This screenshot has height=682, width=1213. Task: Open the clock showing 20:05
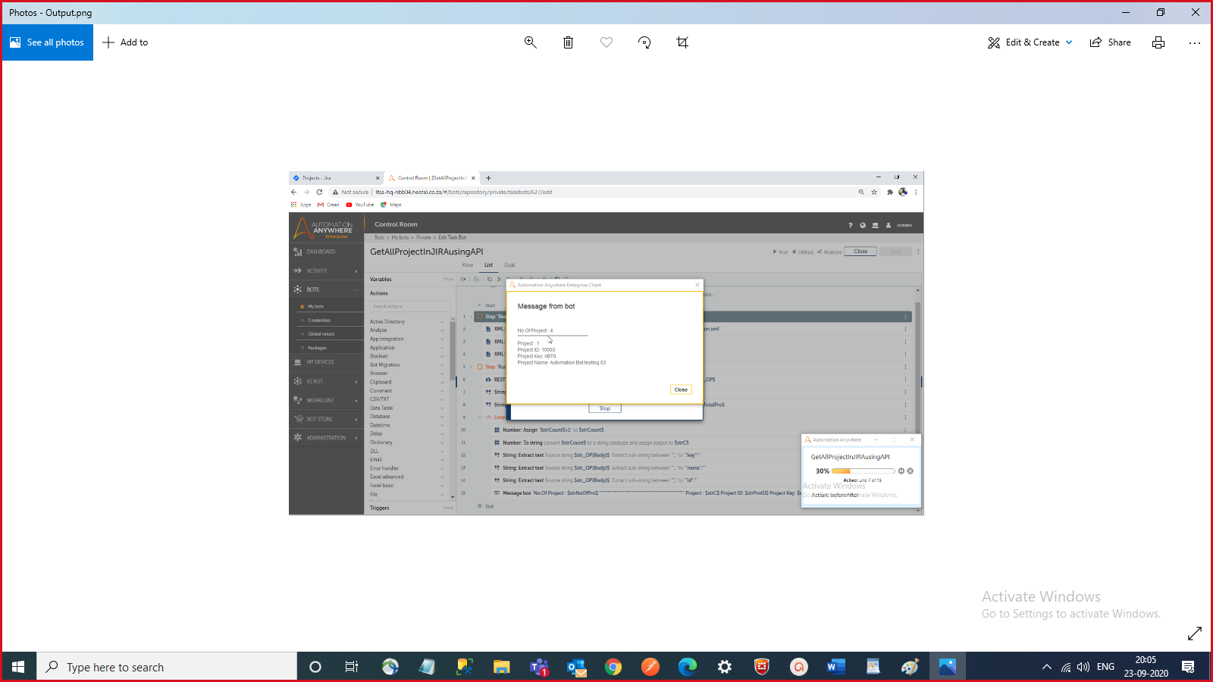[1146, 667]
